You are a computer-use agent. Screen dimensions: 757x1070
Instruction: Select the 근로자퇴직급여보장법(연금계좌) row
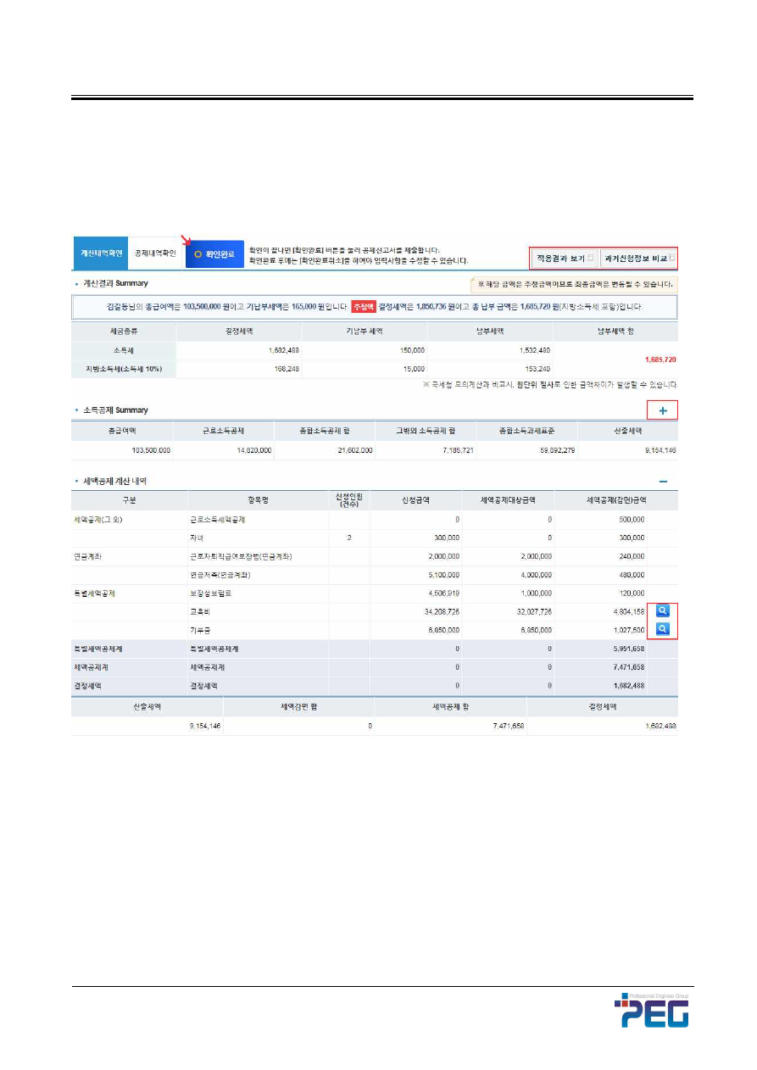[x=245, y=556]
